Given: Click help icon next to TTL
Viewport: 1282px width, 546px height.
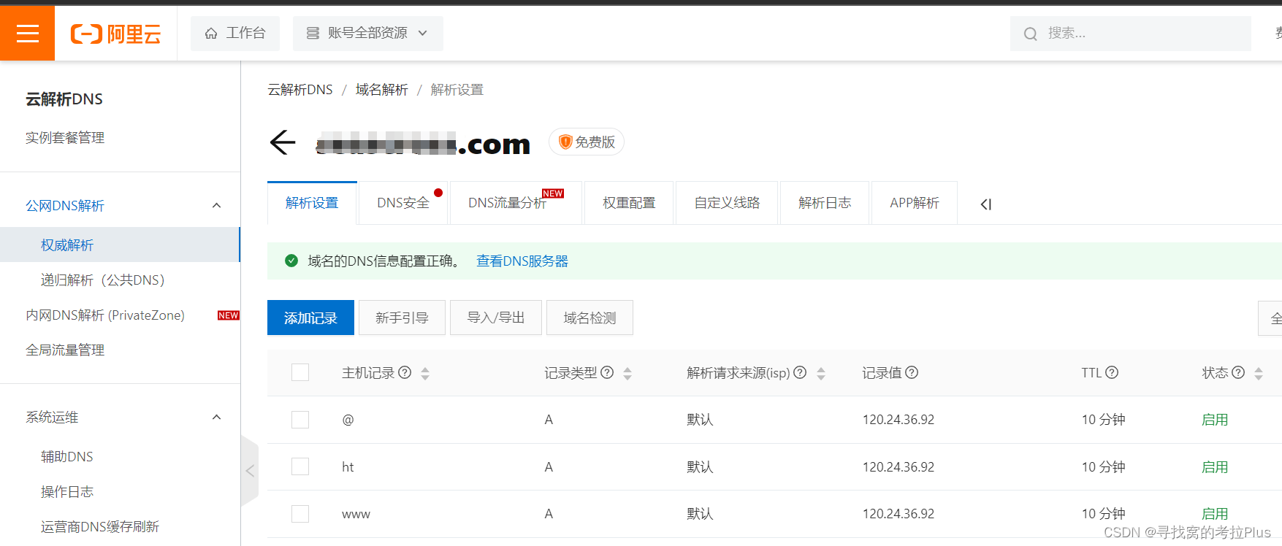Looking at the screenshot, I should coord(1112,372).
